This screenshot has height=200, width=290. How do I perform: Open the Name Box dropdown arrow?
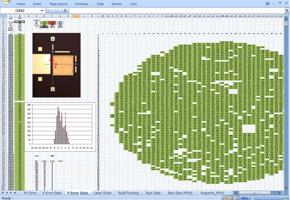[42, 10]
